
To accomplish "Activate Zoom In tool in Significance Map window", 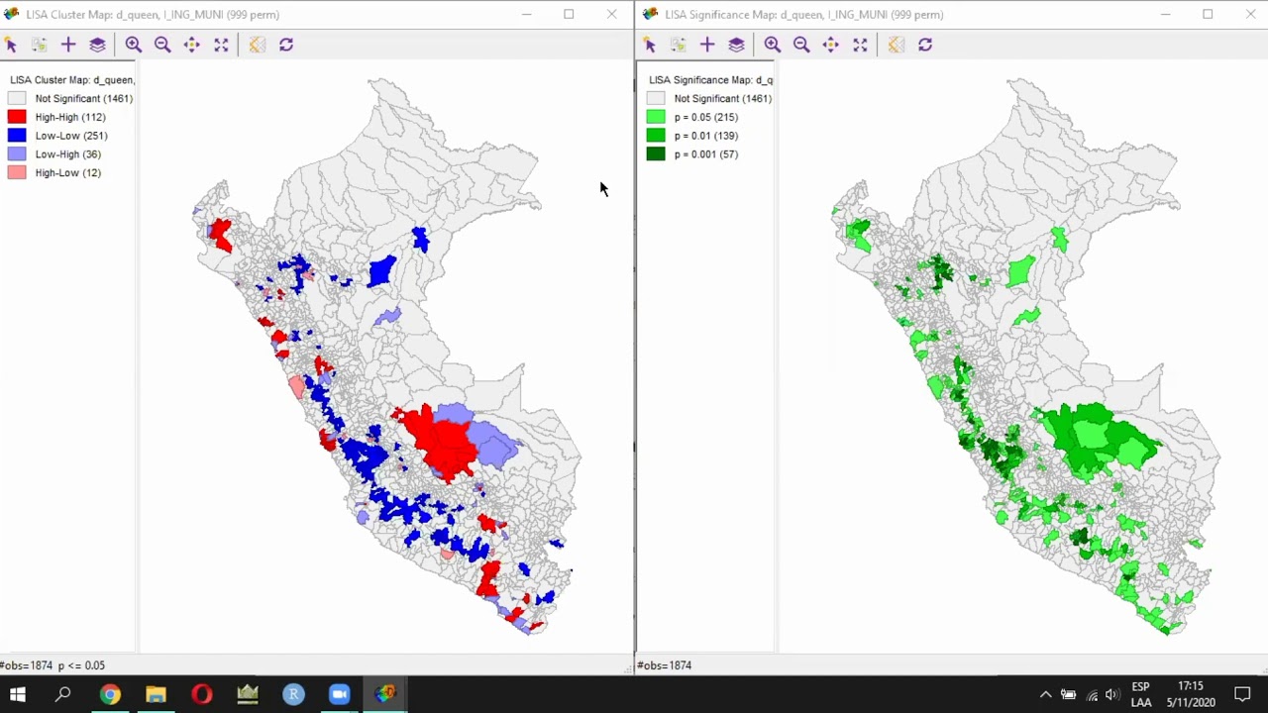I will [773, 45].
